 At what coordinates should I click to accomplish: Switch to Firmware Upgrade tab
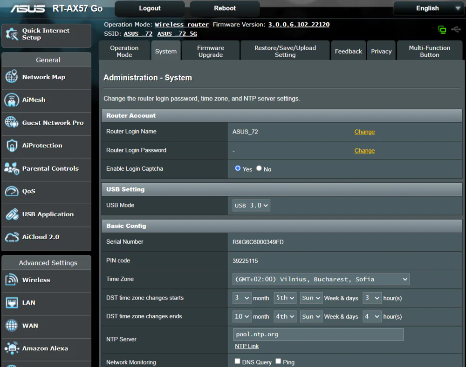(211, 51)
